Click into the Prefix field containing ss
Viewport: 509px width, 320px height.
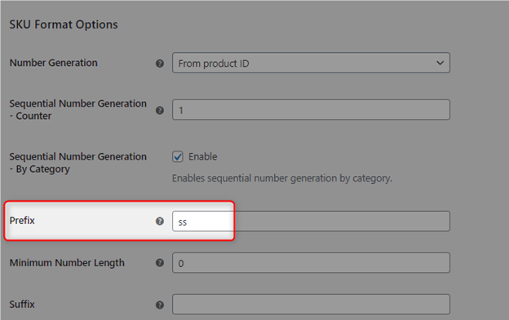(311, 221)
